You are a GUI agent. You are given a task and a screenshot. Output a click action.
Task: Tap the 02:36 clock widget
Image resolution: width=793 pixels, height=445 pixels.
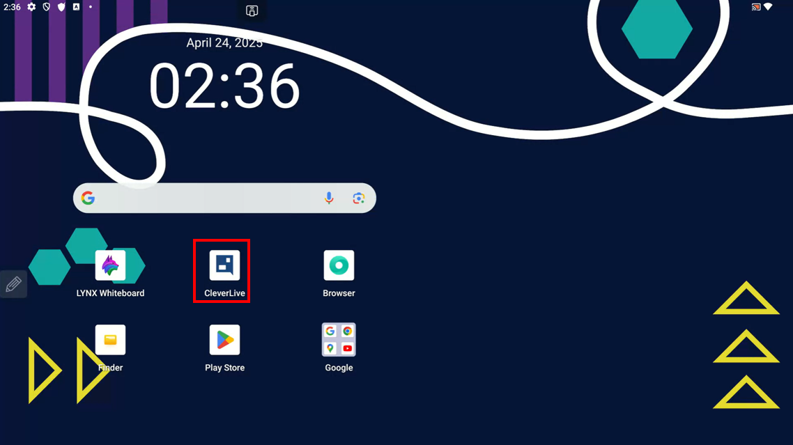pos(224,86)
